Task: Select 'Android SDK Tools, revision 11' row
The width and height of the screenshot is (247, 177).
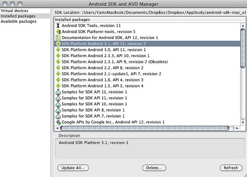Action: pos(147,26)
